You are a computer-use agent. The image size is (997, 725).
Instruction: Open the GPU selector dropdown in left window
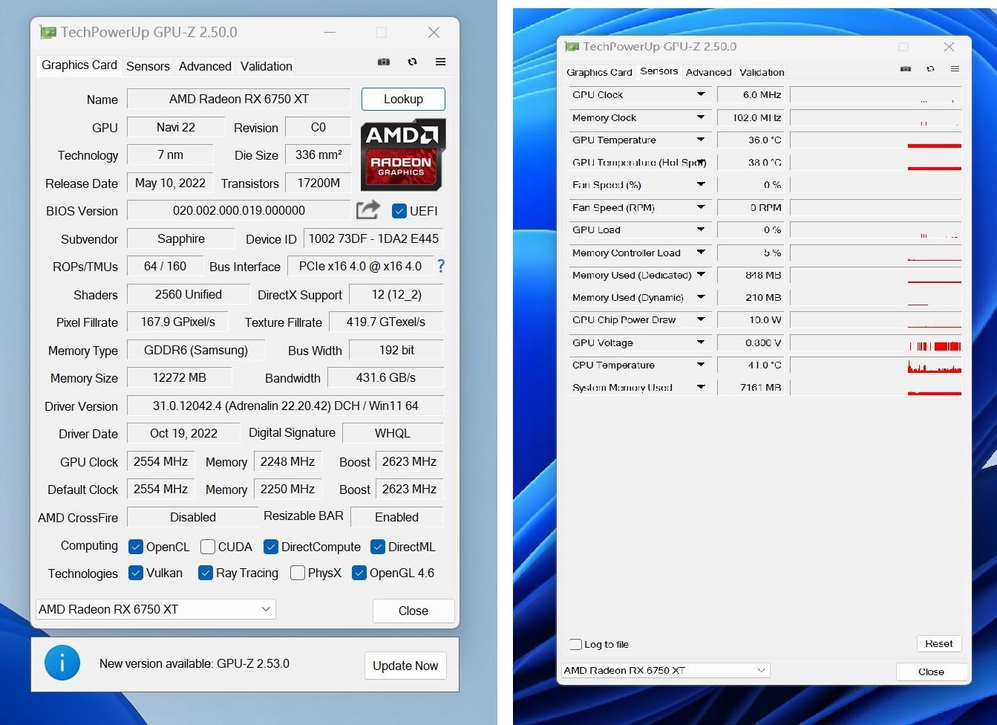[156, 609]
